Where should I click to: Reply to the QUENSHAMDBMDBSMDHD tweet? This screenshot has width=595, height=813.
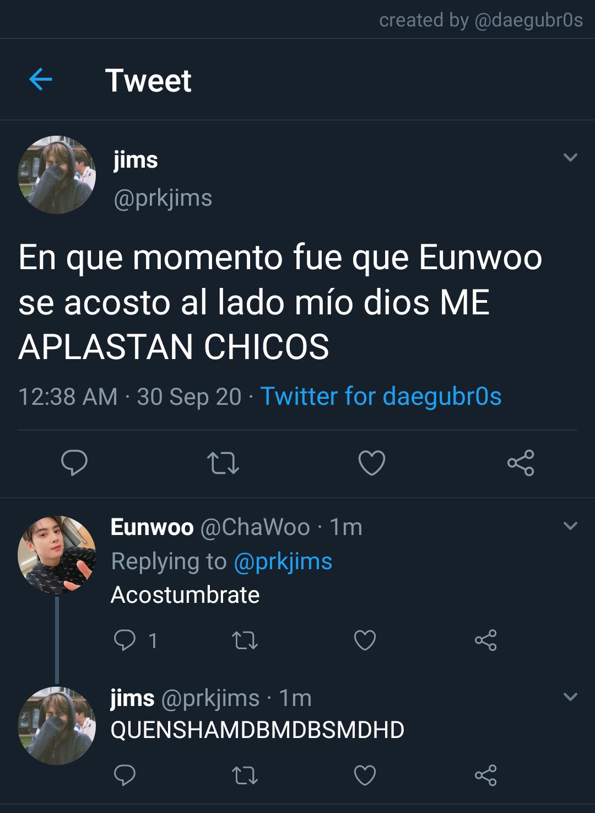click(125, 775)
